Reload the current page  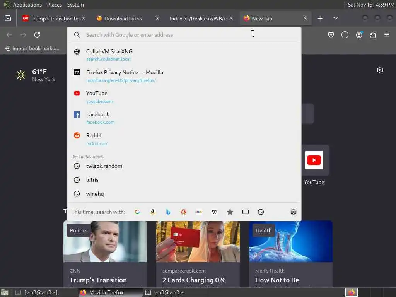point(37,35)
